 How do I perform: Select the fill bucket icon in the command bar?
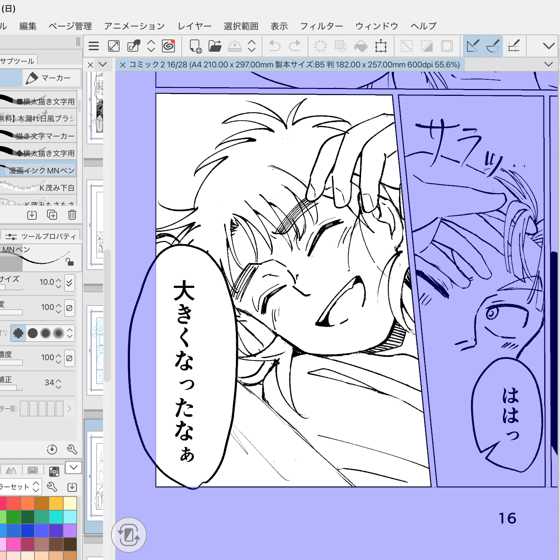tap(361, 46)
